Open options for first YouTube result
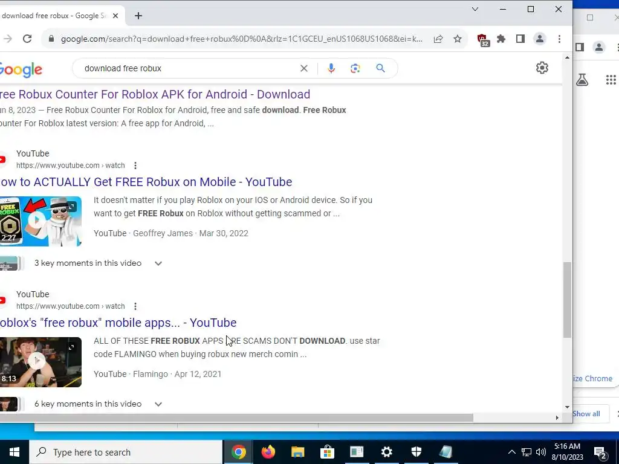This screenshot has width=619, height=464. [x=135, y=166]
